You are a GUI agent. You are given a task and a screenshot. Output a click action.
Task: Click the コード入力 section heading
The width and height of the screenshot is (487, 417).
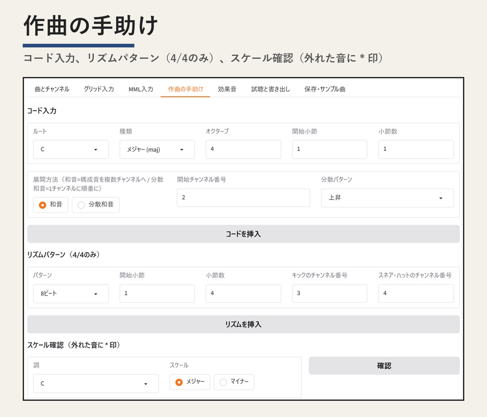(42, 111)
